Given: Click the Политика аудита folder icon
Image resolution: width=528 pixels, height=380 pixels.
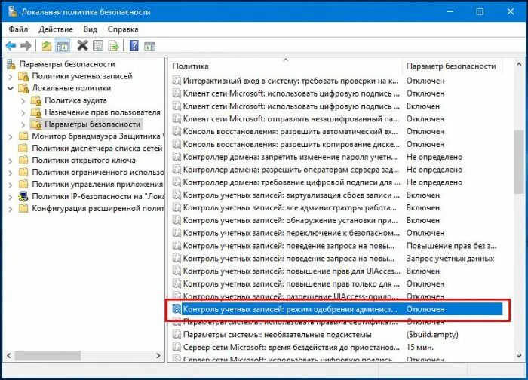Looking at the screenshot, I should pos(35,100).
